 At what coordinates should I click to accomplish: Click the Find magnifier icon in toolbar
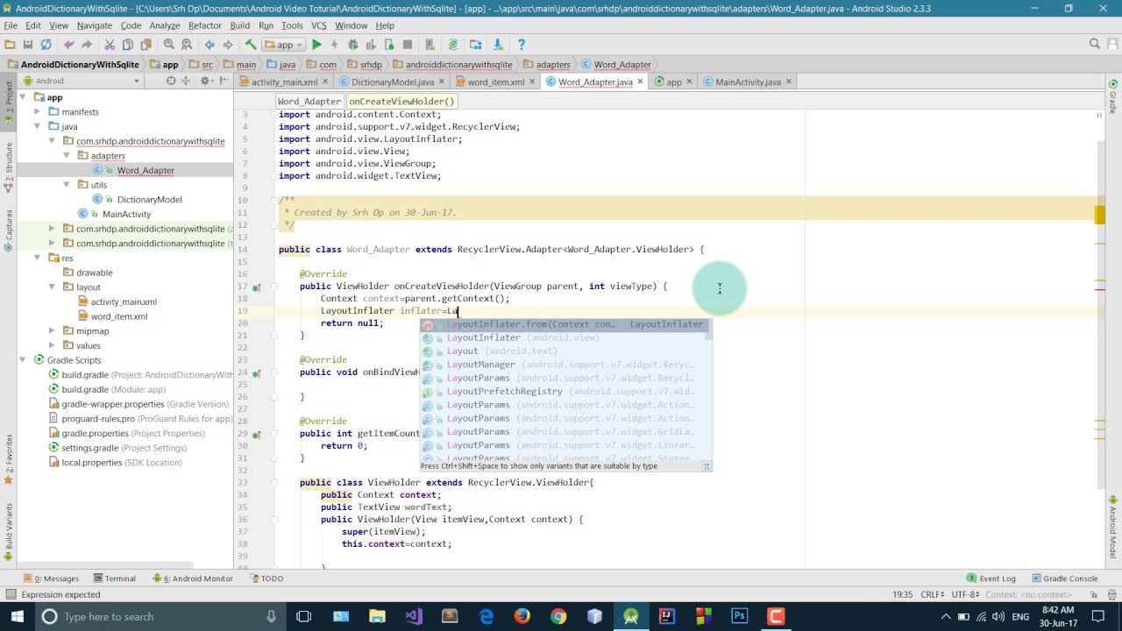coord(169,45)
